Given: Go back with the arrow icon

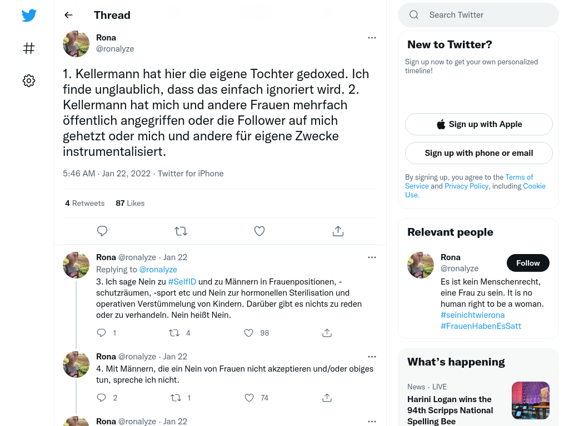Looking at the screenshot, I should coord(68,15).
